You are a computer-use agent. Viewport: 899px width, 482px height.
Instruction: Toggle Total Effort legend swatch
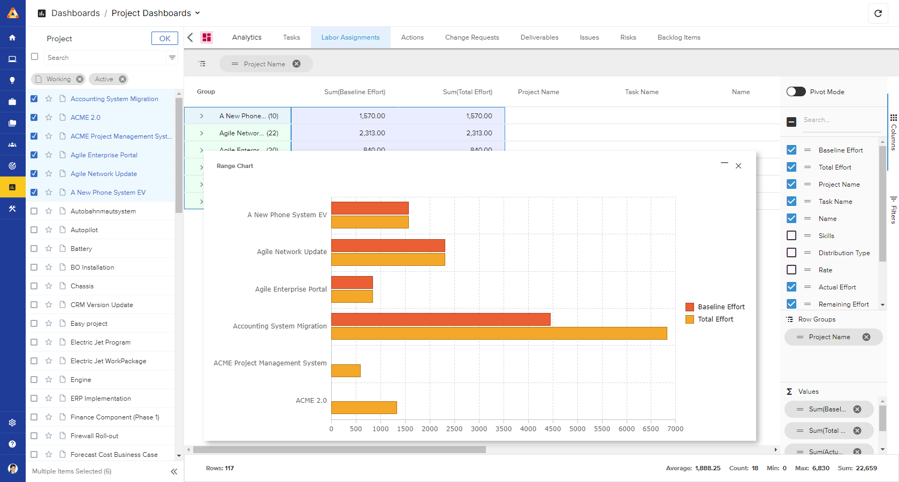[x=690, y=319]
